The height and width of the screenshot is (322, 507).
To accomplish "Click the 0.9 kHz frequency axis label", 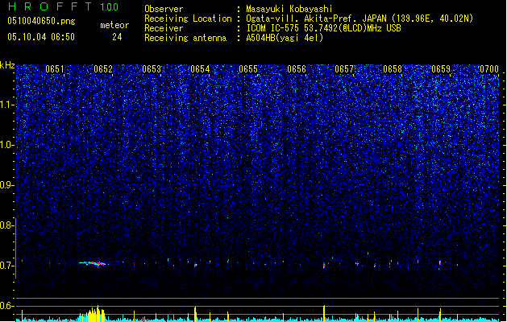I will [6, 185].
